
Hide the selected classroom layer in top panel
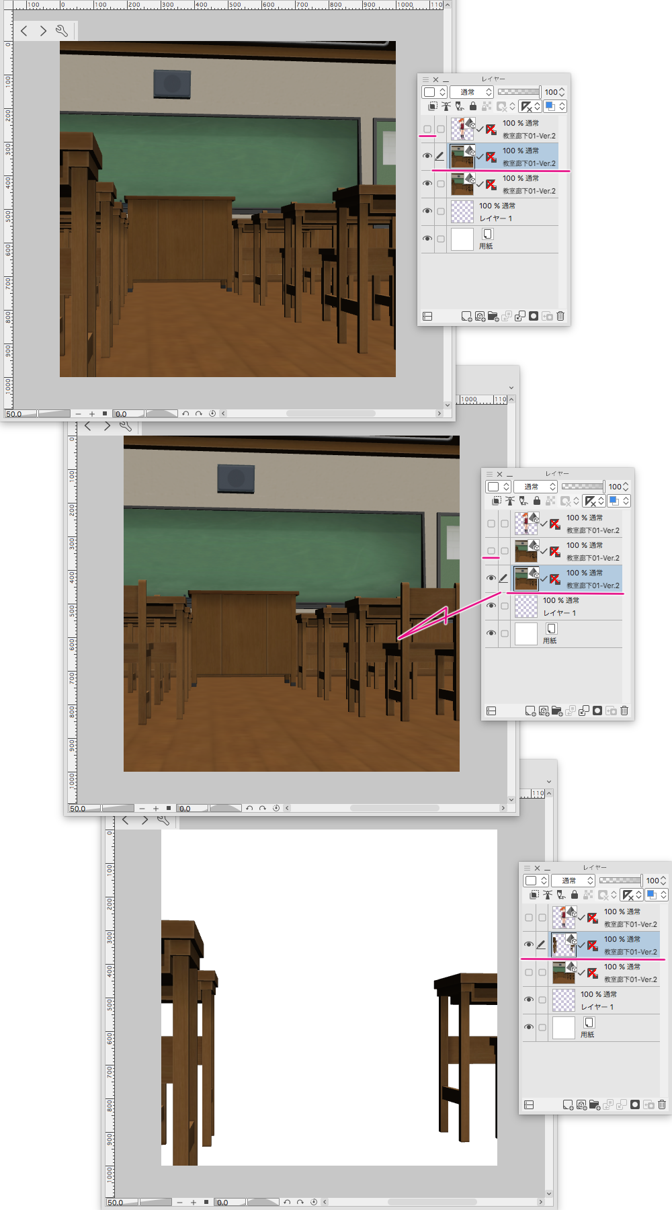tap(427, 156)
